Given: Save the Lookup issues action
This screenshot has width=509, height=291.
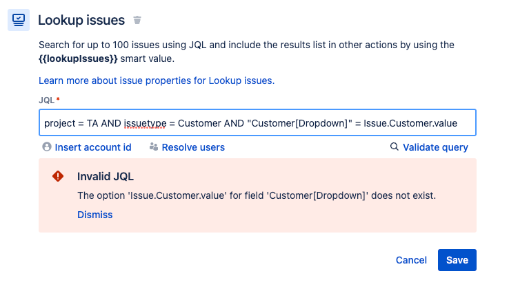Looking at the screenshot, I should 457,260.
